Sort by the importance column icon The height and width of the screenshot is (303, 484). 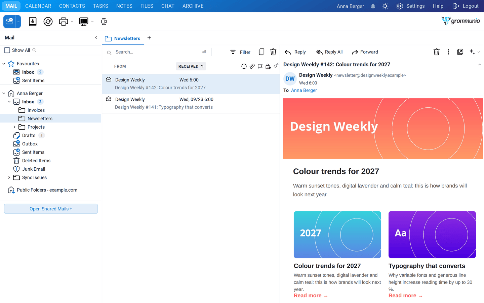(x=244, y=66)
